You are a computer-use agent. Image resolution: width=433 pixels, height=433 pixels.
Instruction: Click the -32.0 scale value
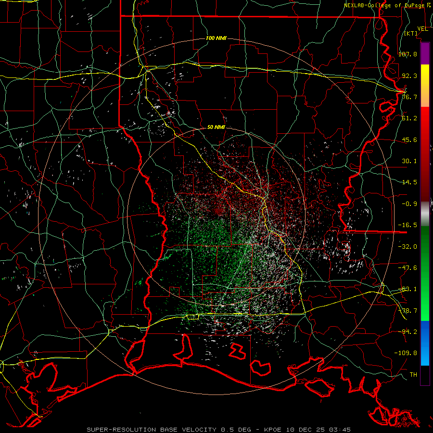[408, 247]
